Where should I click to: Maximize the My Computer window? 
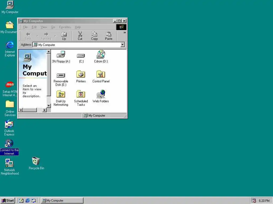click(x=119, y=21)
